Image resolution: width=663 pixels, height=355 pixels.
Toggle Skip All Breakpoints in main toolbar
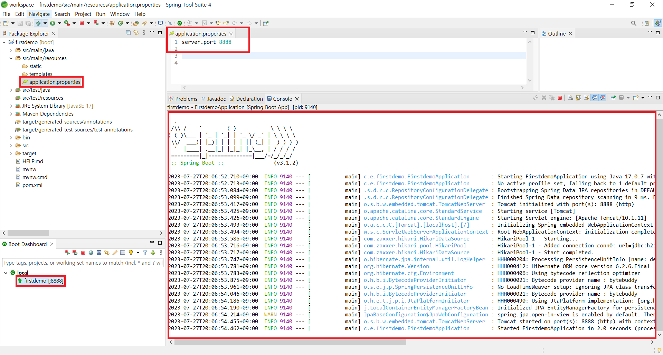pyautogui.click(x=170, y=23)
